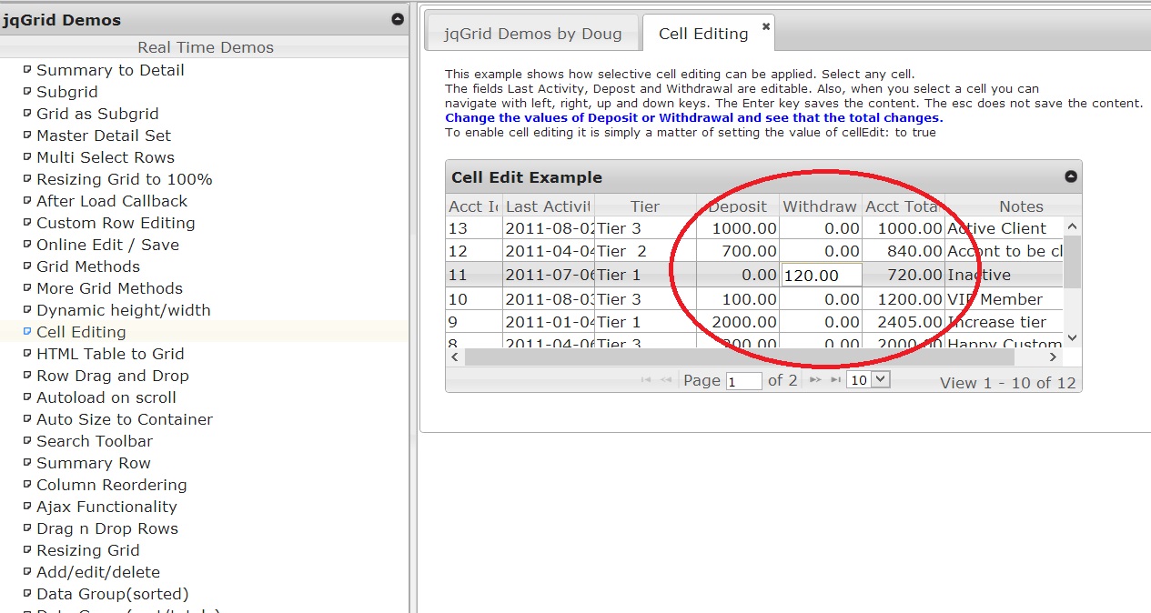
Task: Sort grid by Last Activity column
Action: tap(548, 206)
